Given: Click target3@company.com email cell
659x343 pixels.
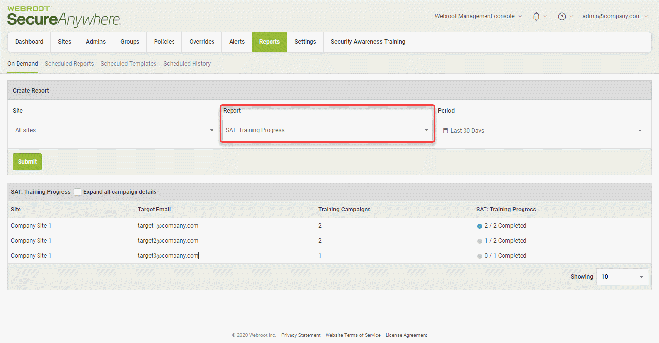Looking at the screenshot, I should 168,256.
